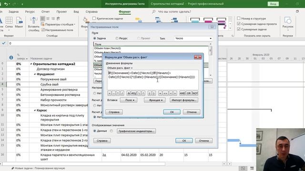The image size is (305, 171).
Task: Enable Номер в структуре checkbox
Action: [239, 19]
